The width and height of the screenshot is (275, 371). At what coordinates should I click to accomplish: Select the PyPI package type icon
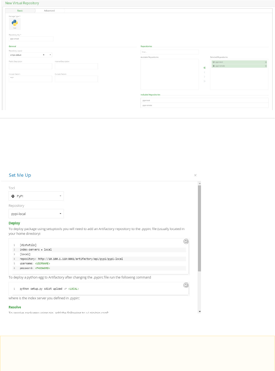tap(15, 24)
